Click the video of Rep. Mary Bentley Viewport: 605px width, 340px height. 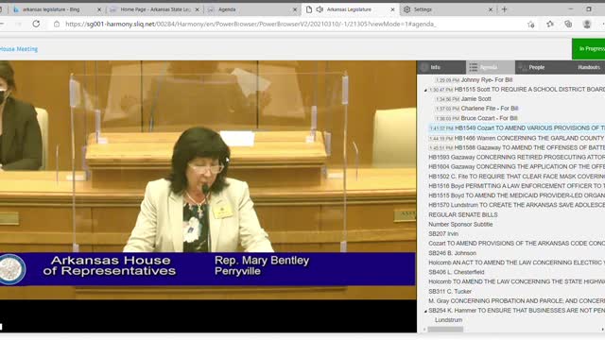pyautogui.click(x=208, y=179)
